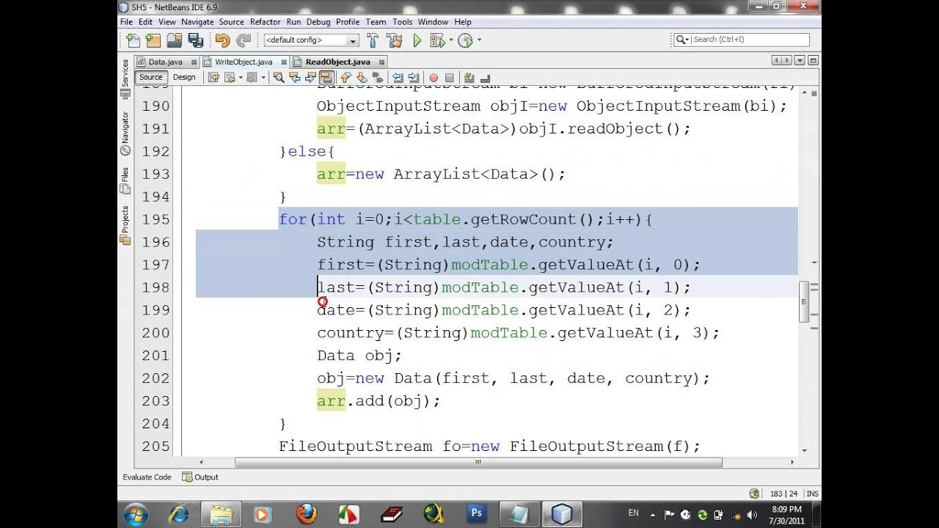Show opened documents list dropdown
This screenshot has height=528, width=939.
[800, 61]
